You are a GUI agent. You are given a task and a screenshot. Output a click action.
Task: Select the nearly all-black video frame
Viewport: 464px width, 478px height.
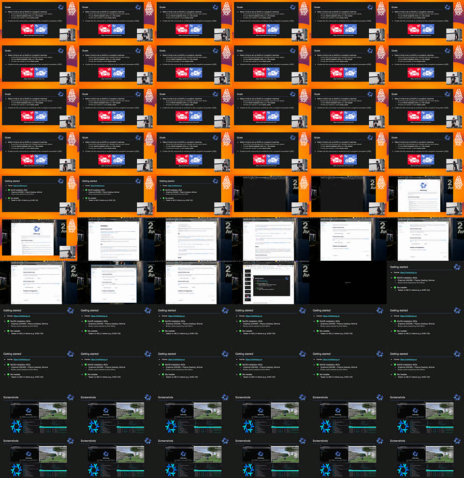348,282
